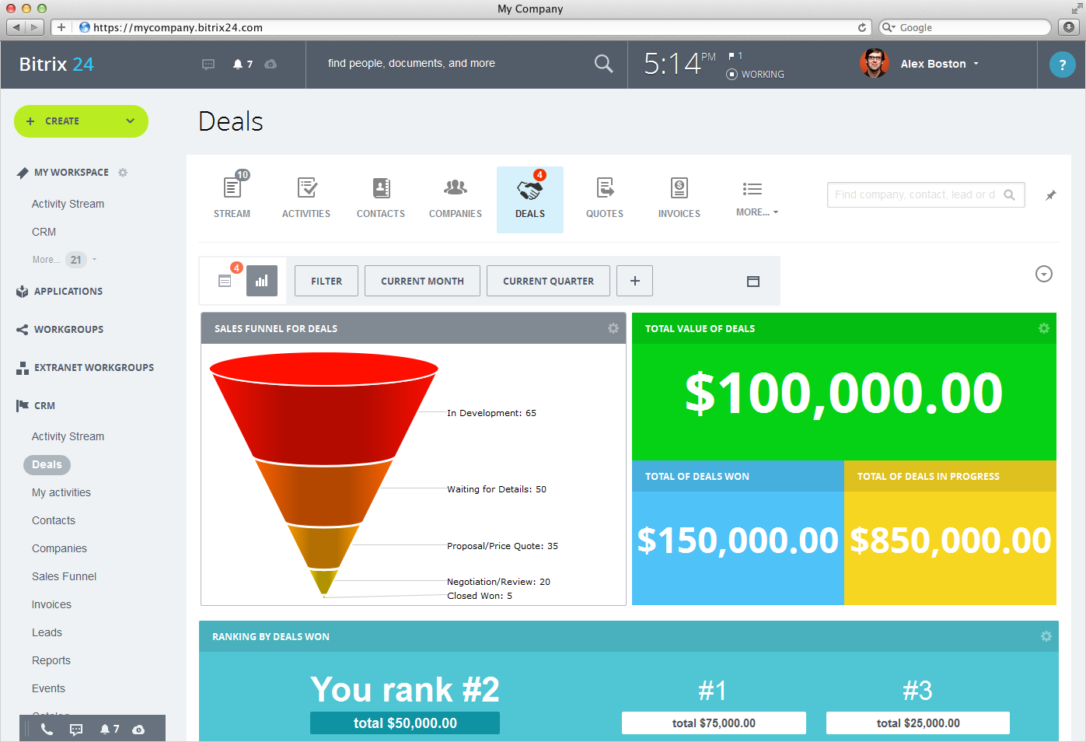Click the Proposal/Price Quote funnel segment
1086x742 pixels.
[323, 546]
